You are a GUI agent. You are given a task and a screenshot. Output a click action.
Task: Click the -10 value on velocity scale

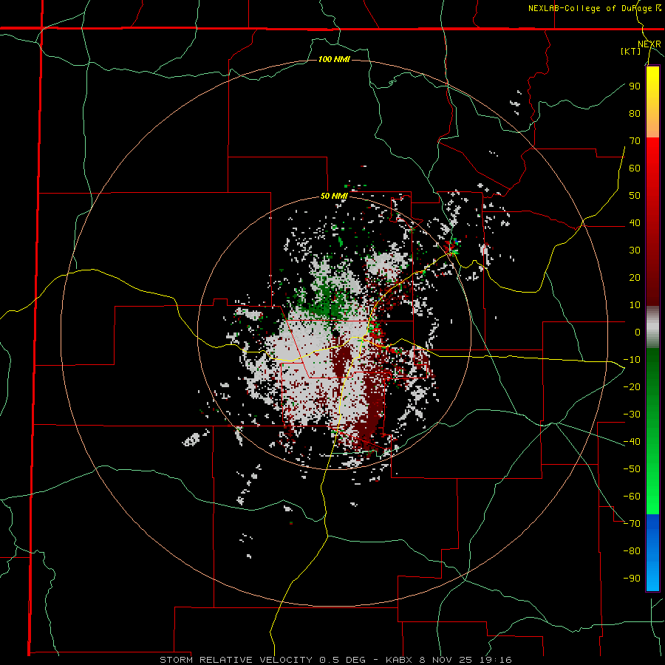point(632,360)
